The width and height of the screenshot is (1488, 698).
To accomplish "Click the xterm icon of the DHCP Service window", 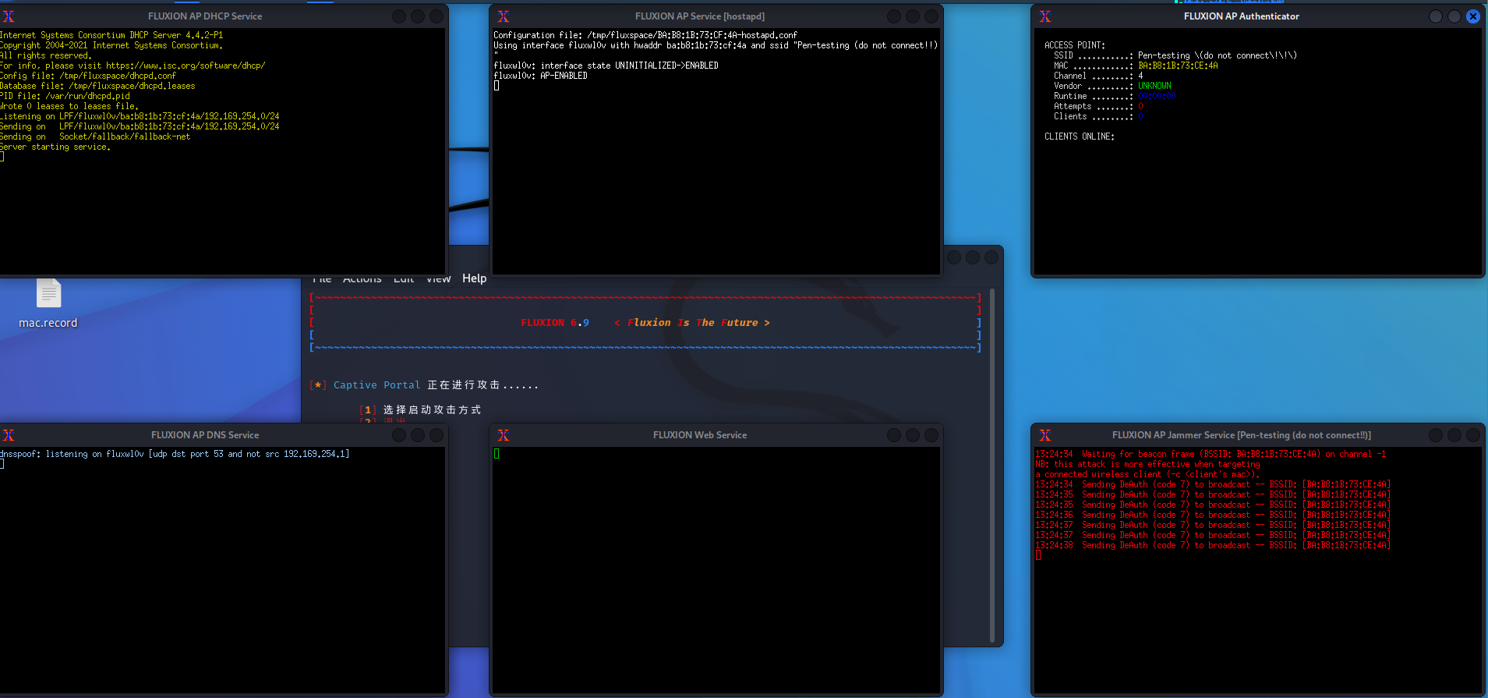I will pos(9,16).
